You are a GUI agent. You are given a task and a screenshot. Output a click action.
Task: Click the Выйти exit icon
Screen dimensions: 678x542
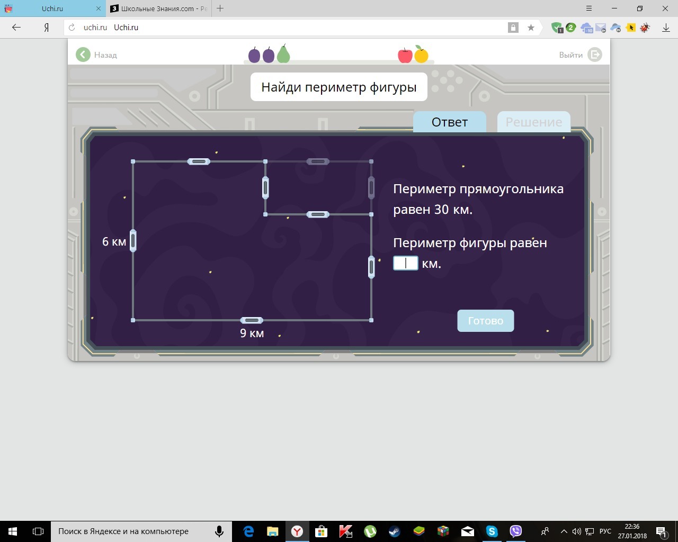(x=595, y=55)
